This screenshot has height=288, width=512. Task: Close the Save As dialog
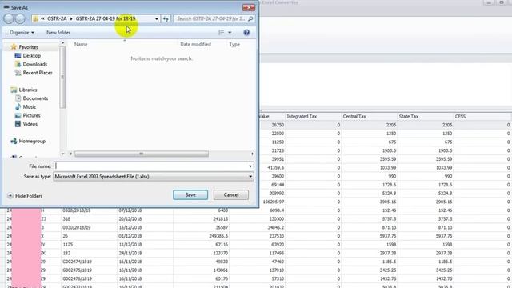[x=249, y=7]
